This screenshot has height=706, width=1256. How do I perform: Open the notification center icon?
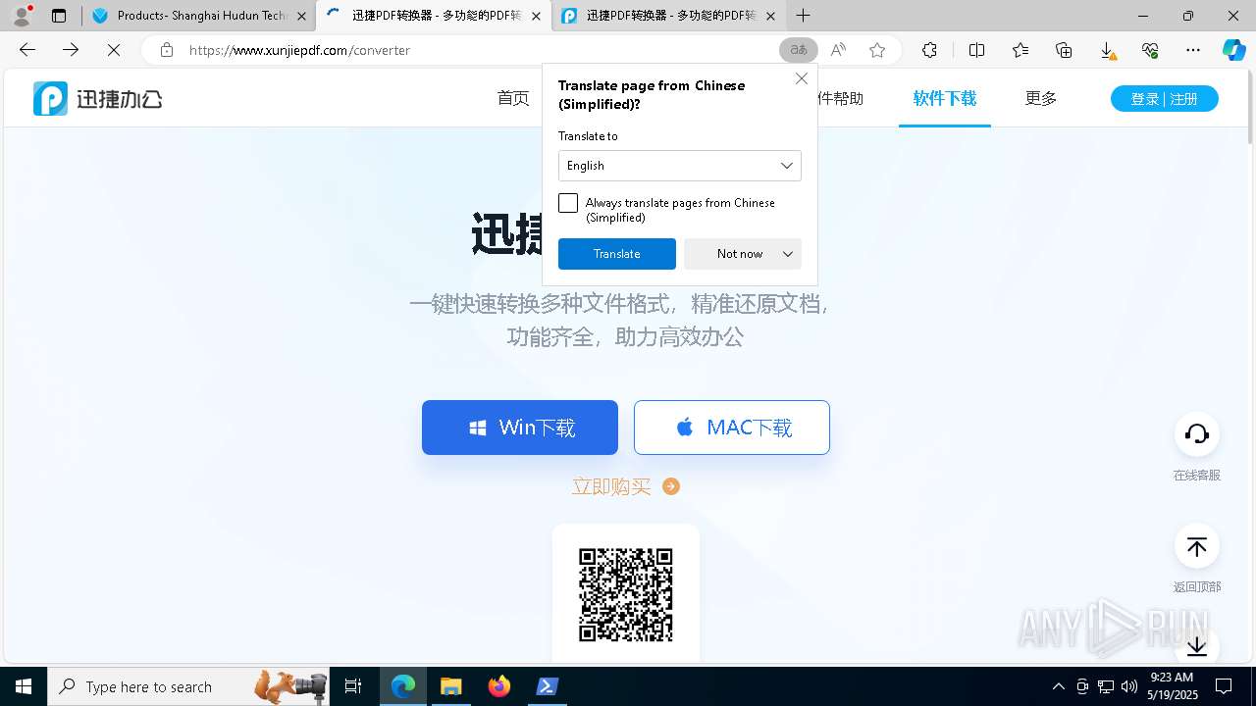1224,686
